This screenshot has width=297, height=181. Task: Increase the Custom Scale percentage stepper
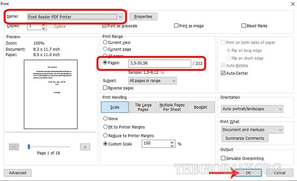(172, 142)
